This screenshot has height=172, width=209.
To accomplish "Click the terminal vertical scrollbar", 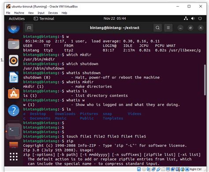I will pyautogui.click(x=205, y=80).
